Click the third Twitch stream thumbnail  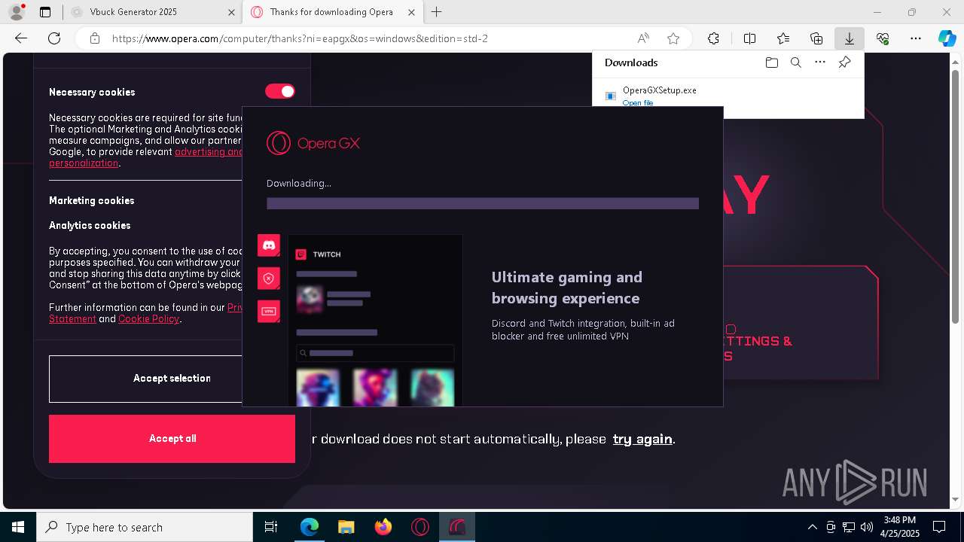click(432, 387)
